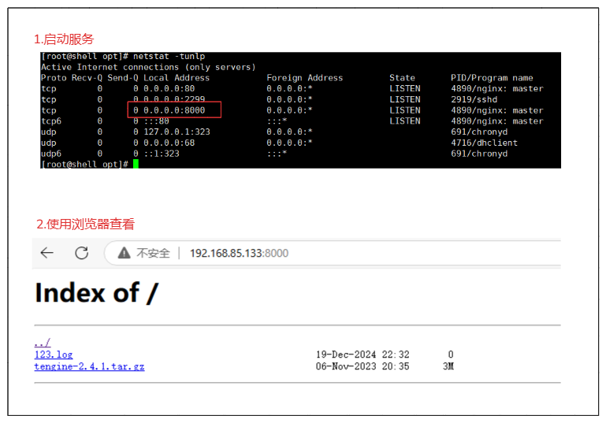The width and height of the screenshot is (606, 423).
Task: Click the 不安全 security label
Action: (153, 253)
